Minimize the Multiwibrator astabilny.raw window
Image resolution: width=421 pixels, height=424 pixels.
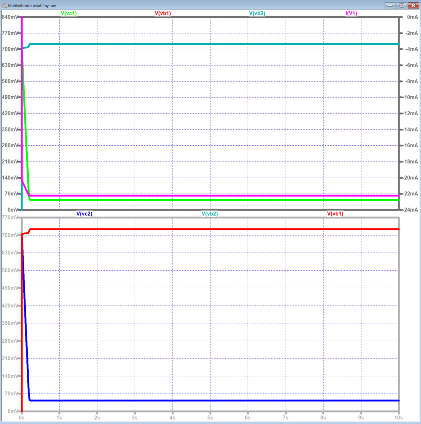[x=390, y=5]
